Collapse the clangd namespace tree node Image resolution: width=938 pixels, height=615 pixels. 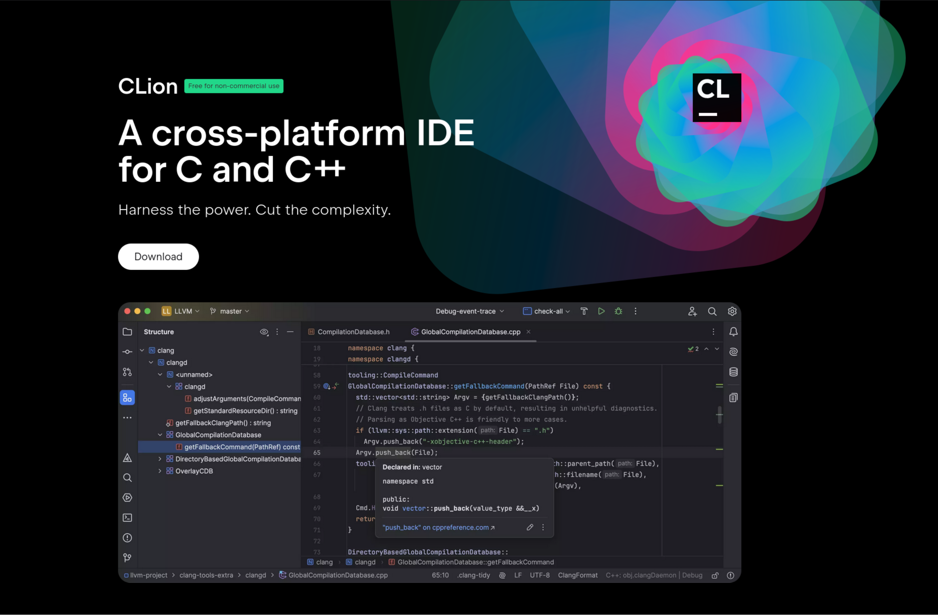pyautogui.click(x=151, y=363)
